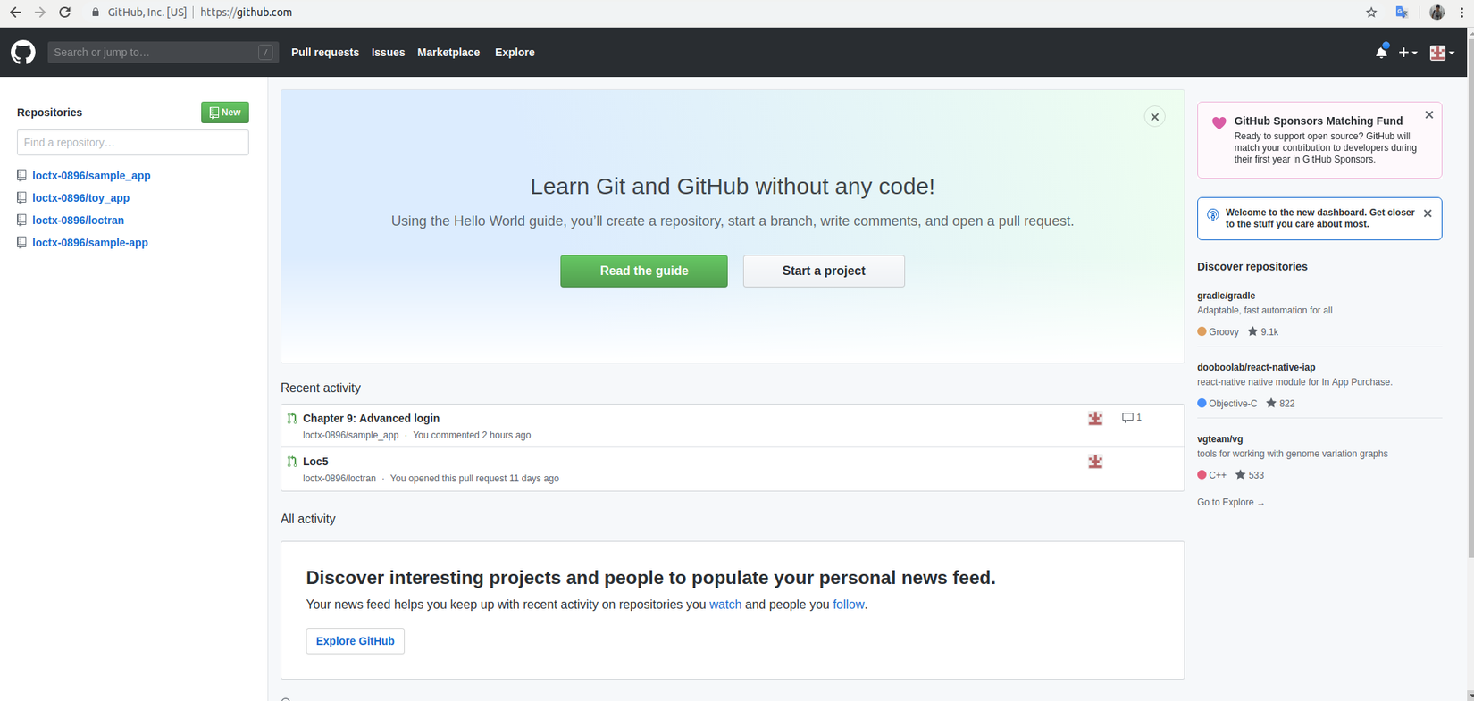Click the avatar on Loc5 activity row
The width and height of the screenshot is (1474, 701).
(x=1095, y=462)
